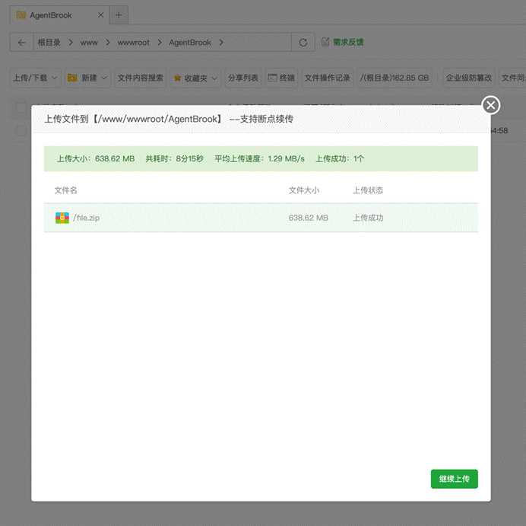
Task: Click the 上传状态 column header
Action: pos(368,190)
